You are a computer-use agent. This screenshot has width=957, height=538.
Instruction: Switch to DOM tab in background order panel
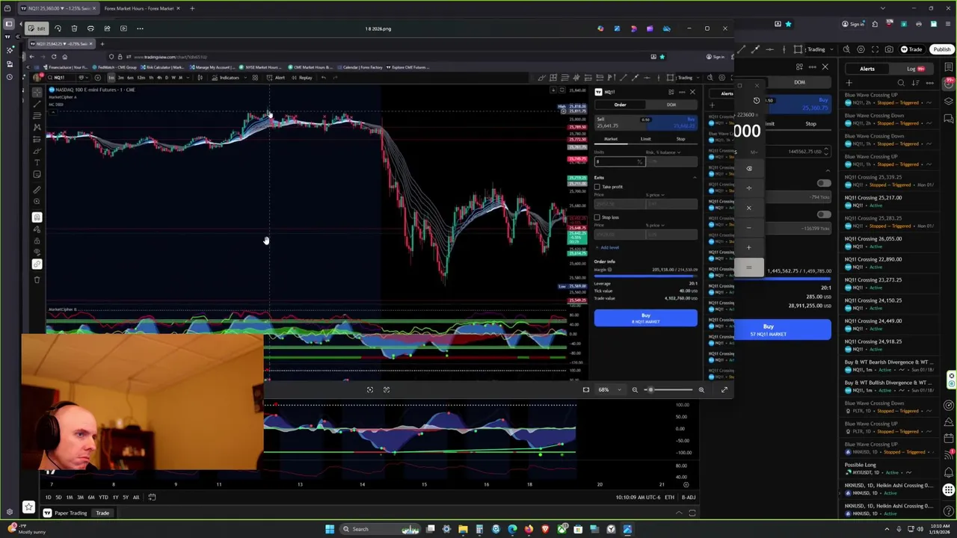point(799,82)
